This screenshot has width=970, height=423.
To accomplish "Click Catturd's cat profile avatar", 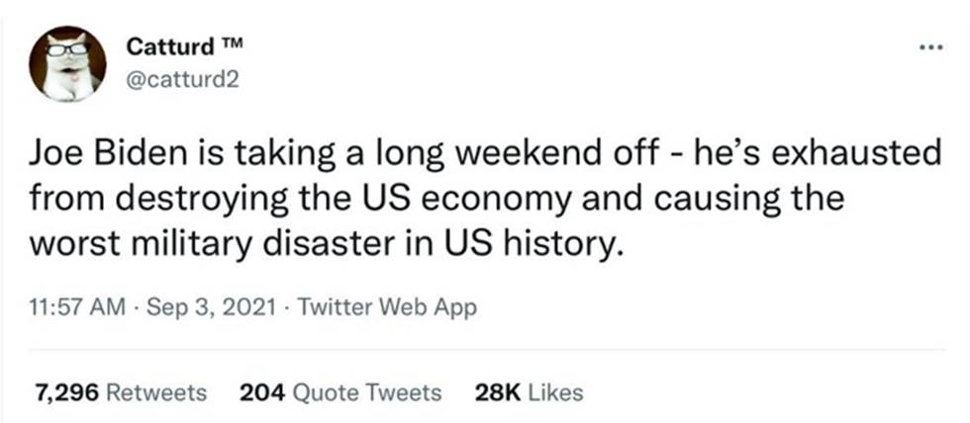I will pos(67,63).
